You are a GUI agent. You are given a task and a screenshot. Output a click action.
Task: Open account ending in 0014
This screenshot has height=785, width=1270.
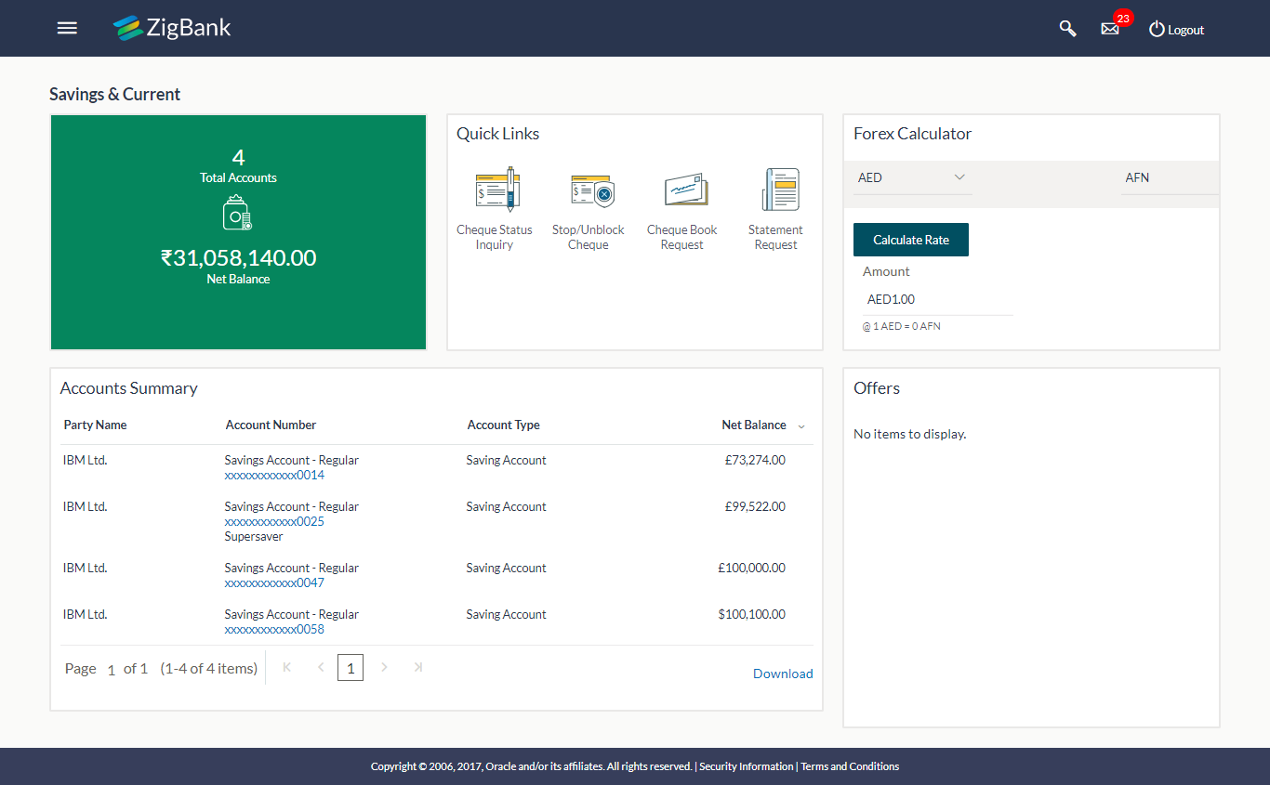274,475
